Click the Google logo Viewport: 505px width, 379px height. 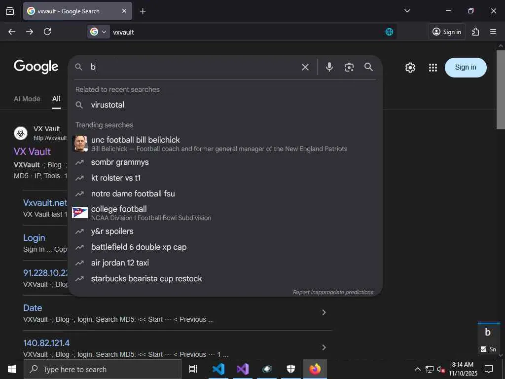(36, 67)
